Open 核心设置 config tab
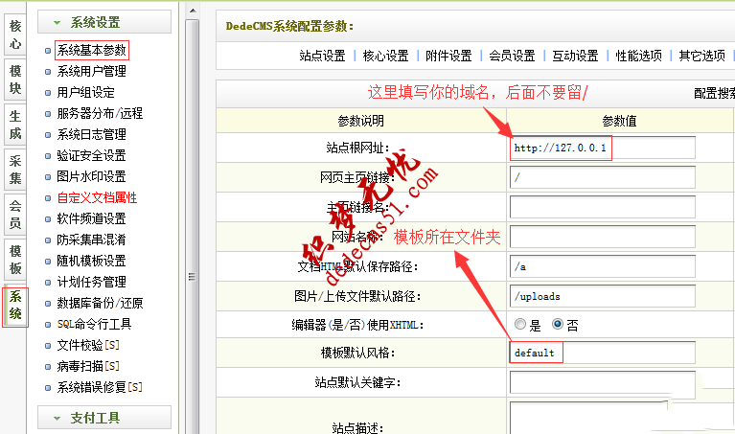 click(x=386, y=57)
